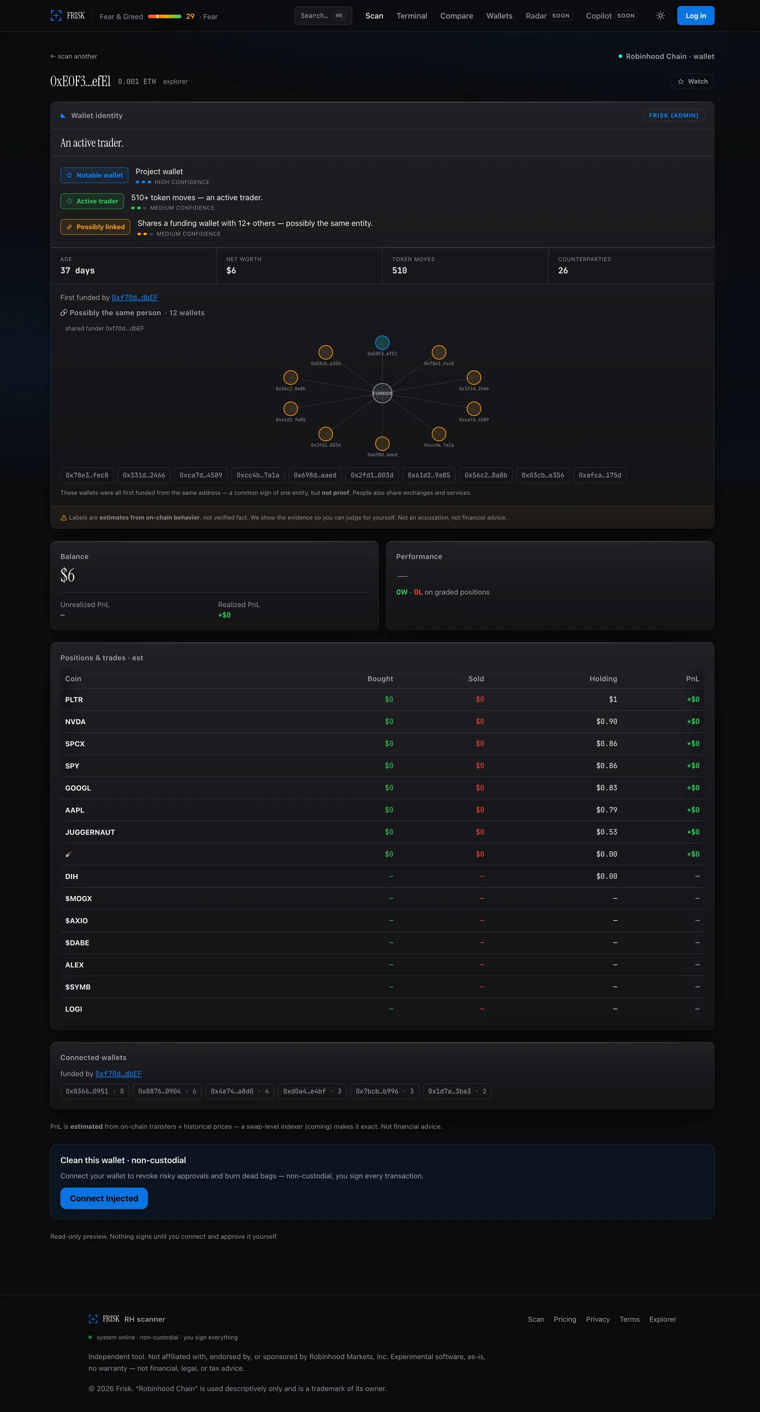This screenshot has height=1412, width=760.
Task: Click the Wallet identity panel icon
Action: click(63, 115)
